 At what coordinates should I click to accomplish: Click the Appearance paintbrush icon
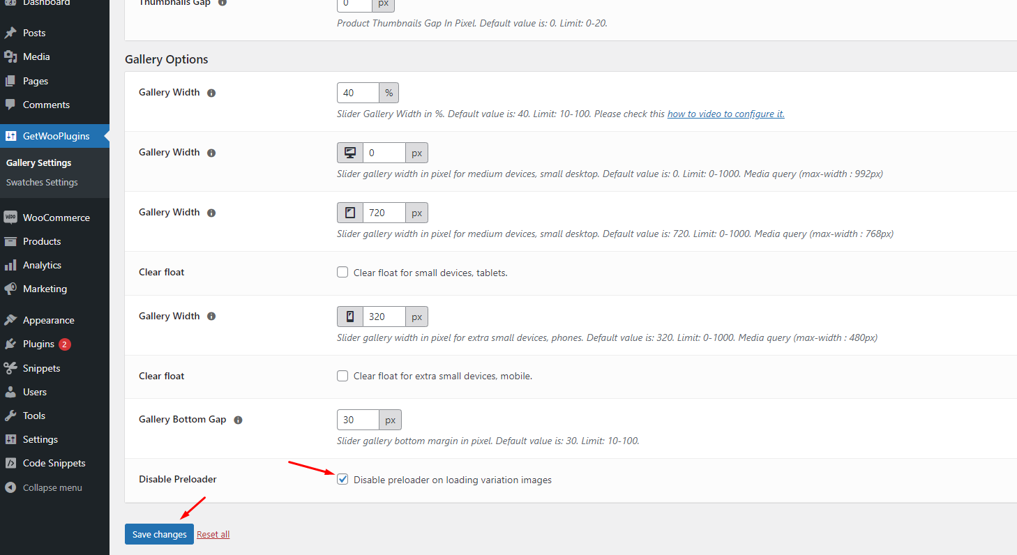10,320
